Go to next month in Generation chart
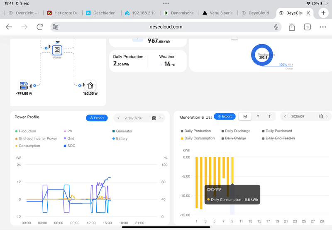The width and height of the screenshot is (332, 230). 327,117
